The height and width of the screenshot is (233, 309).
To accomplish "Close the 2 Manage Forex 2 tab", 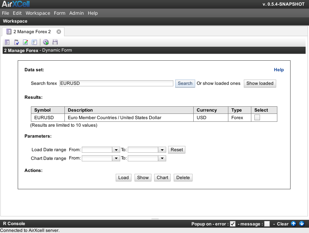I will (59, 32).
